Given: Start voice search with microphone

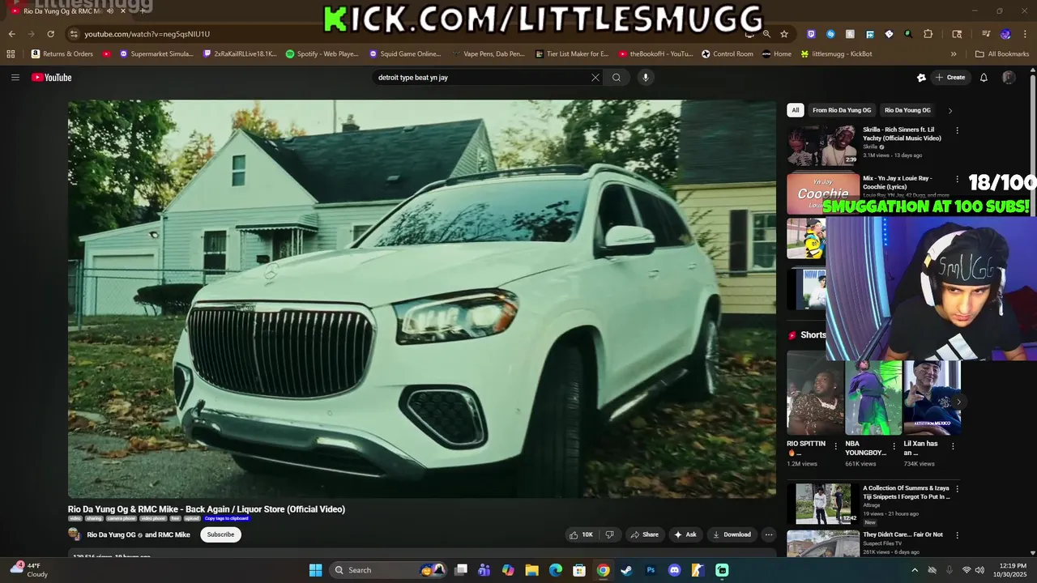Looking at the screenshot, I should (646, 78).
